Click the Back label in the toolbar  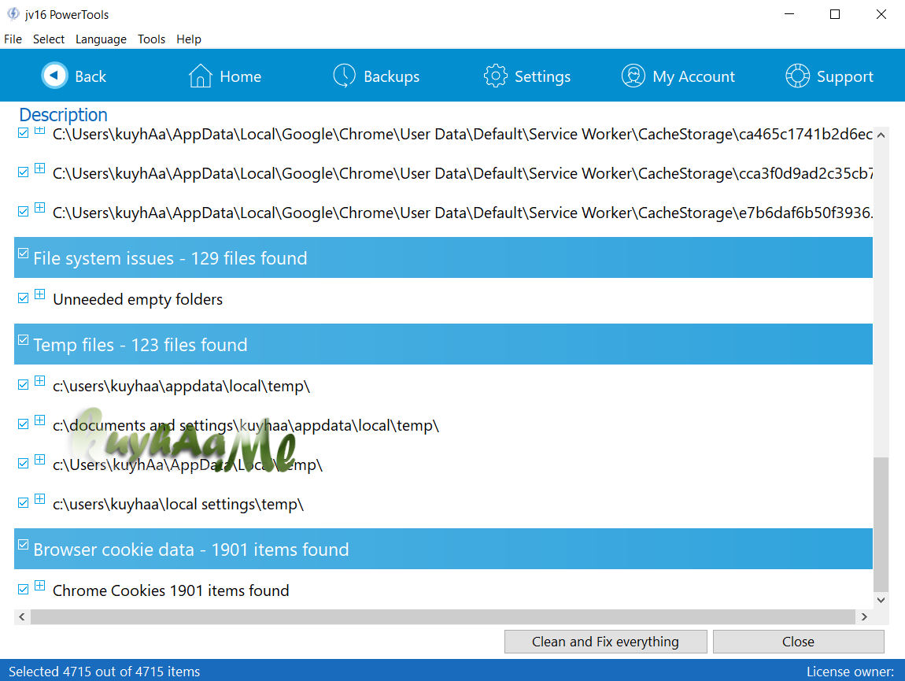tap(90, 76)
